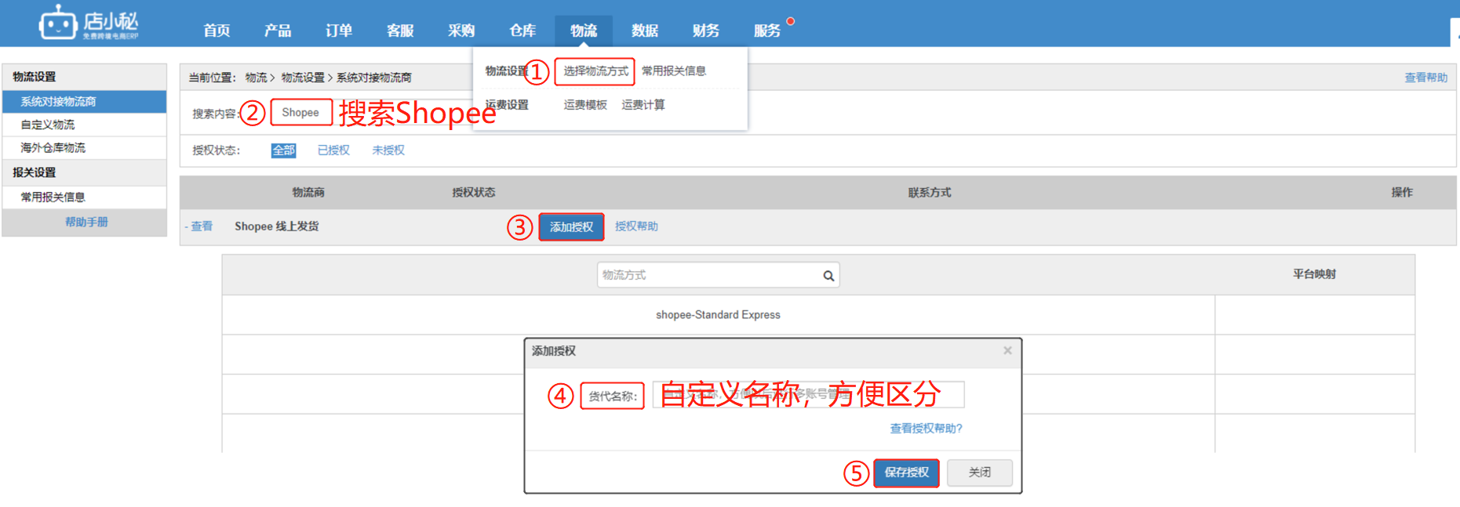Click the search magnifier icon in 物流方式 field

(828, 276)
